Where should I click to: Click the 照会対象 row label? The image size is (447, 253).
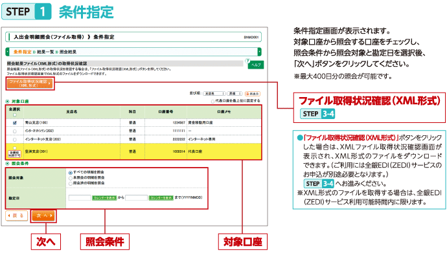16,178
